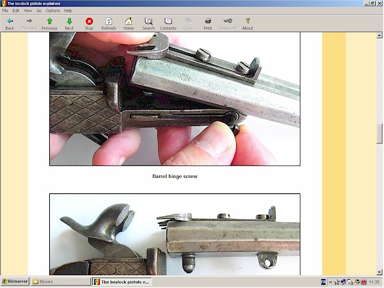384x288 pixels.
Task: Open the Help menu
Action: tap(68, 10)
